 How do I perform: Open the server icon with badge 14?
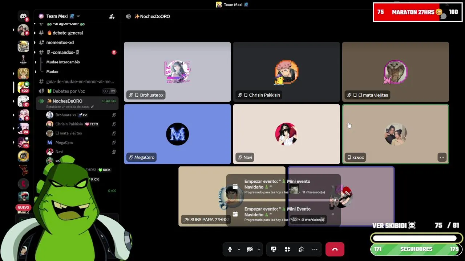point(23,142)
